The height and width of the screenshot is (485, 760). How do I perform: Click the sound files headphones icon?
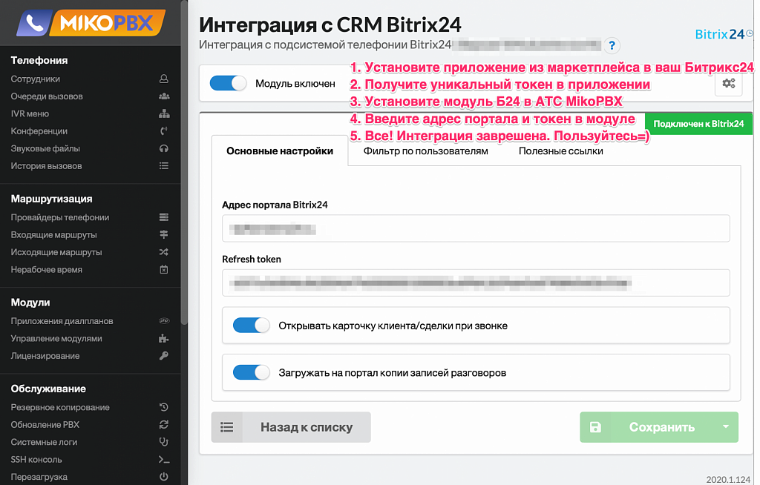point(164,148)
